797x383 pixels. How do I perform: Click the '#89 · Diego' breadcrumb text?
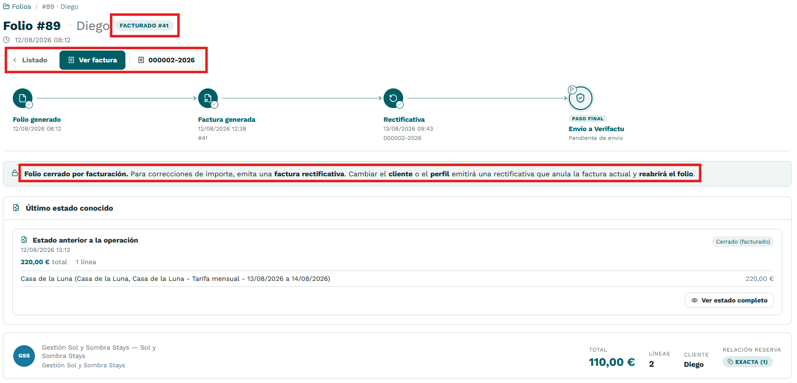point(60,6)
